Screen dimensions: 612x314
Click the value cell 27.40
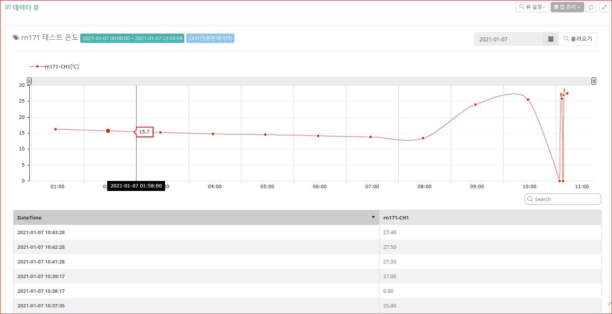tap(490, 232)
